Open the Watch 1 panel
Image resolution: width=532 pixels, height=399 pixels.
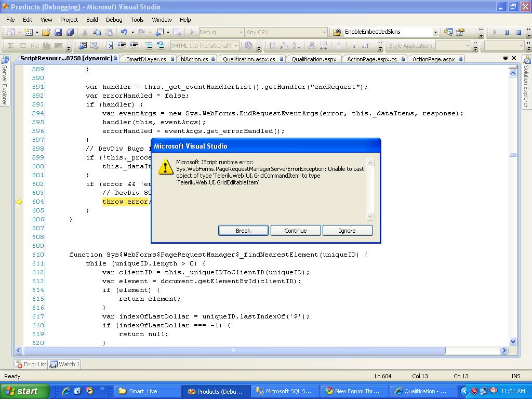point(64,364)
